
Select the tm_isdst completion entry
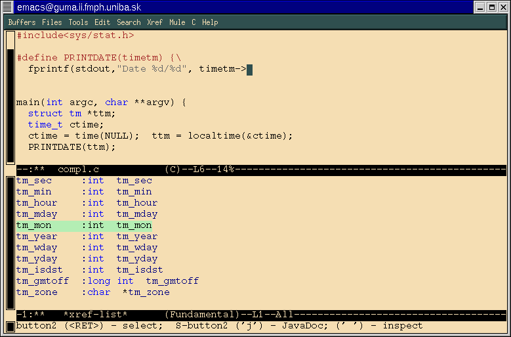(x=90, y=270)
